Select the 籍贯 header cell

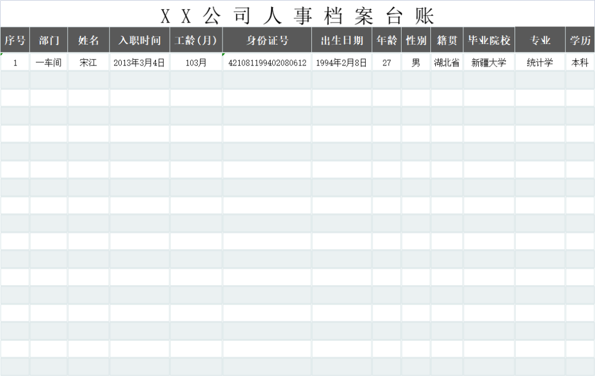(x=447, y=40)
